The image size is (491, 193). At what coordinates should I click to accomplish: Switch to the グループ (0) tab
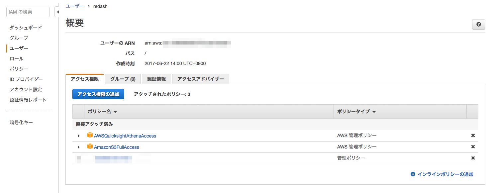pos(123,79)
